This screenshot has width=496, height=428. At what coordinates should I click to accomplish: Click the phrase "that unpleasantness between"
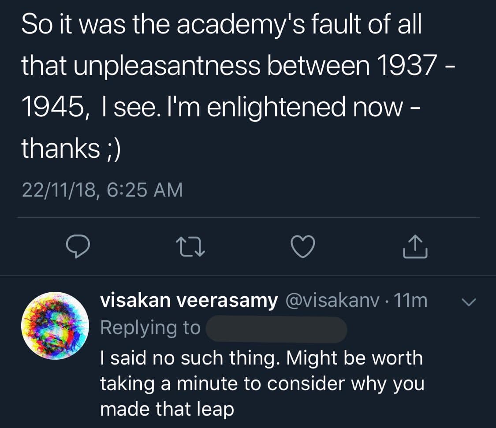195,65
